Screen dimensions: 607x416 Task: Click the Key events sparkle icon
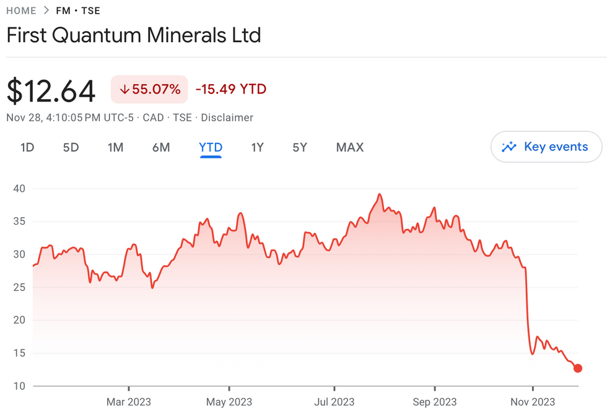click(509, 147)
